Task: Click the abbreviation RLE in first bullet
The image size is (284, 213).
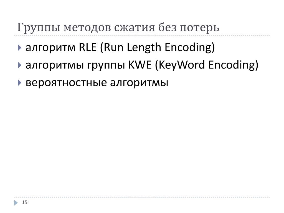Action: click(88, 47)
